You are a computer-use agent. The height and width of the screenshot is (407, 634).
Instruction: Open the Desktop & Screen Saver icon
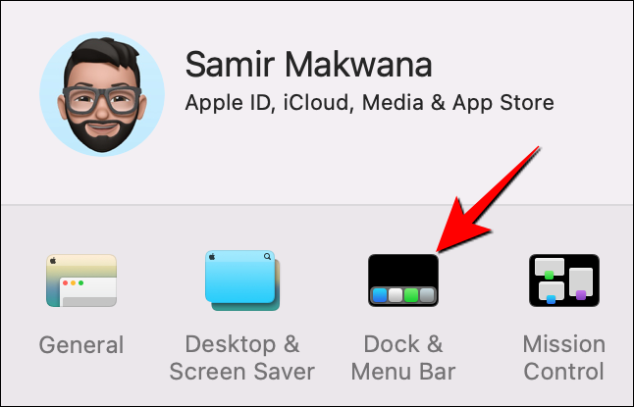241,280
